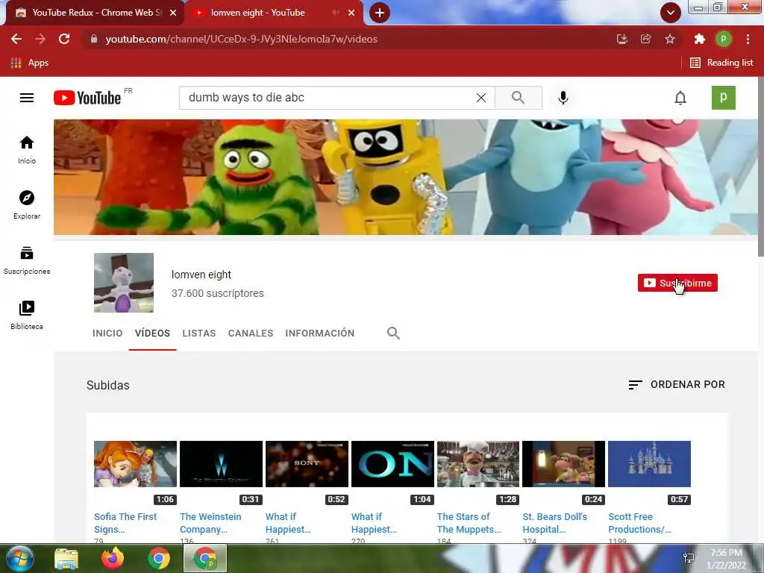Open the Chrome extensions puzzle icon
Viewport: 764px width, 573px height.
[x=700, y=39]
